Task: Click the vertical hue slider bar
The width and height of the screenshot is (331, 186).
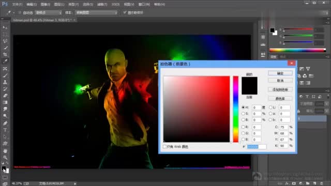Action: [x=236, y=109]
